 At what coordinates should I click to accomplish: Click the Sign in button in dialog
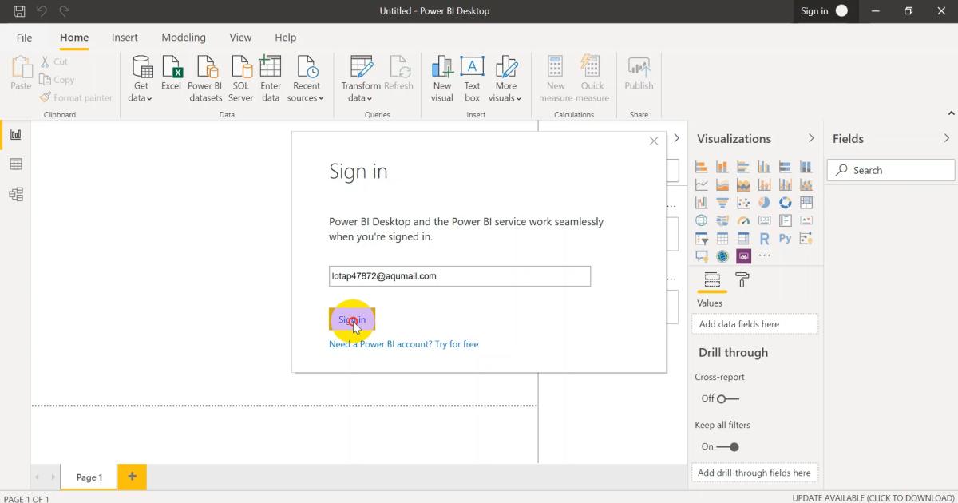pyautogui.click(x=352, y=319)
